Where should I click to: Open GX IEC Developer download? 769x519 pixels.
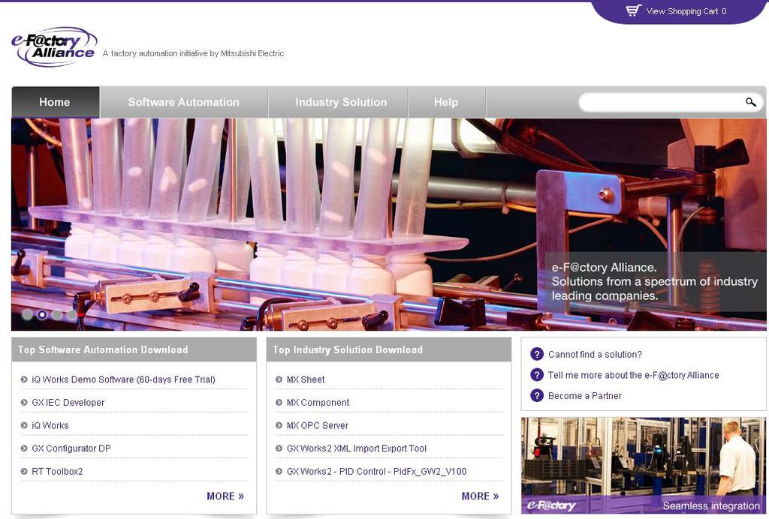[x=68, y=403]
